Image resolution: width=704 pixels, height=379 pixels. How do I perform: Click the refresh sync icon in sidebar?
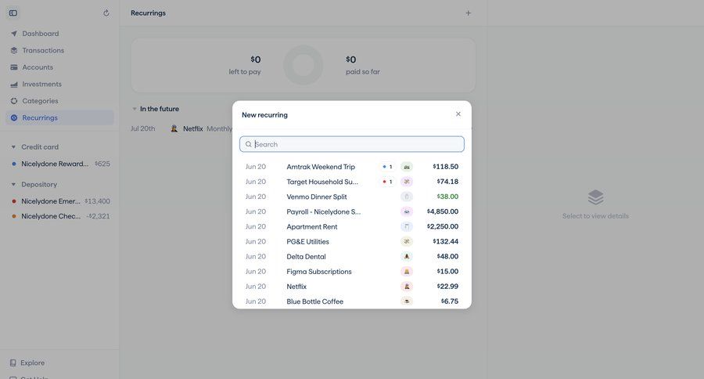(106, 13)
